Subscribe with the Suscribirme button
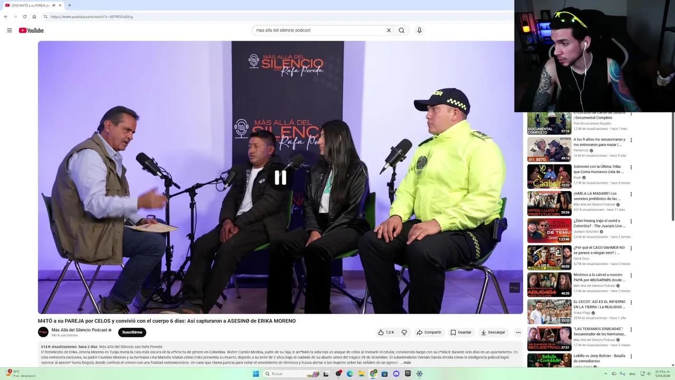This screenshot has width=675, height=380. coord(132,332)
